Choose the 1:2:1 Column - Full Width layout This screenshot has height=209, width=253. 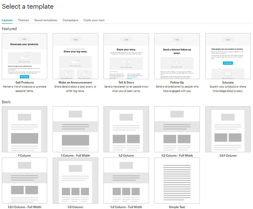(x=24, y=180)
